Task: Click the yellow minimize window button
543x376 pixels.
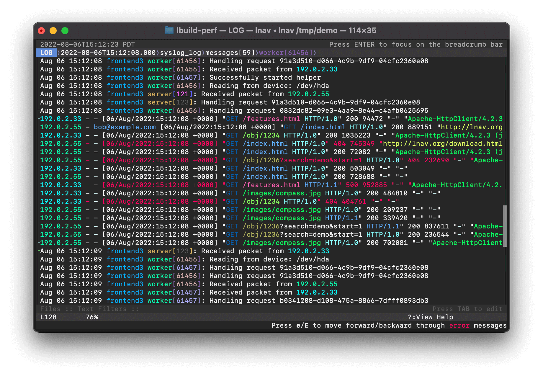Action: (x=53, y=31)
